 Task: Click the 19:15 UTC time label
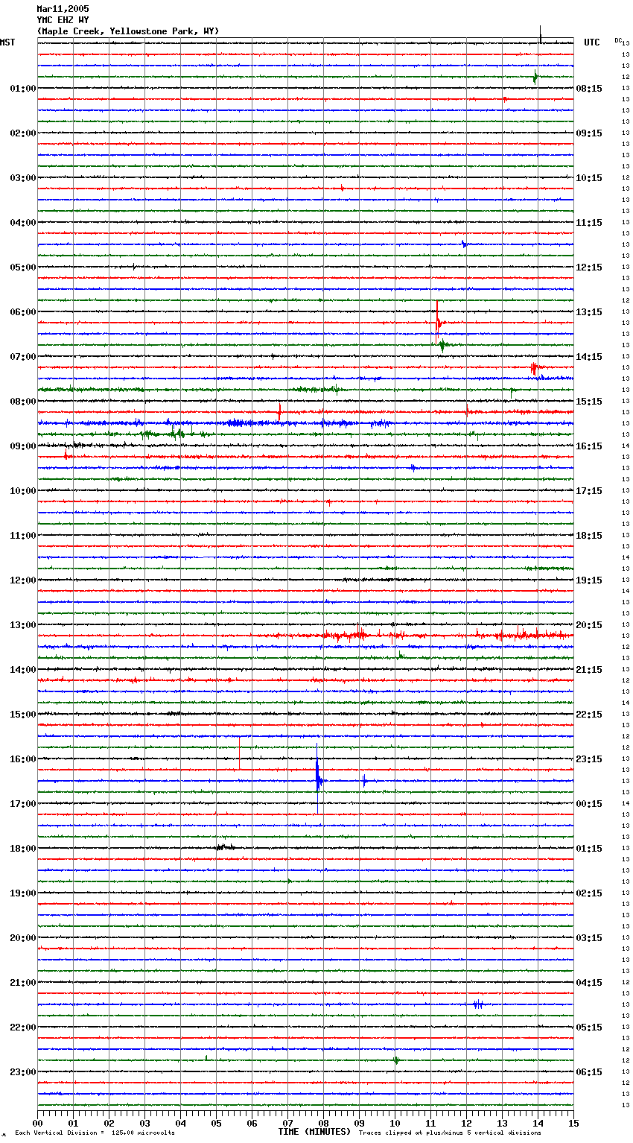pyautogui.click(x=589, y=580)
